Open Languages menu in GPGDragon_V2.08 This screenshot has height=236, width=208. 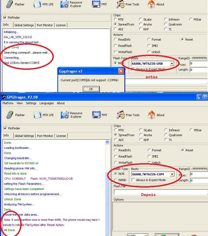tap(47, 103)
